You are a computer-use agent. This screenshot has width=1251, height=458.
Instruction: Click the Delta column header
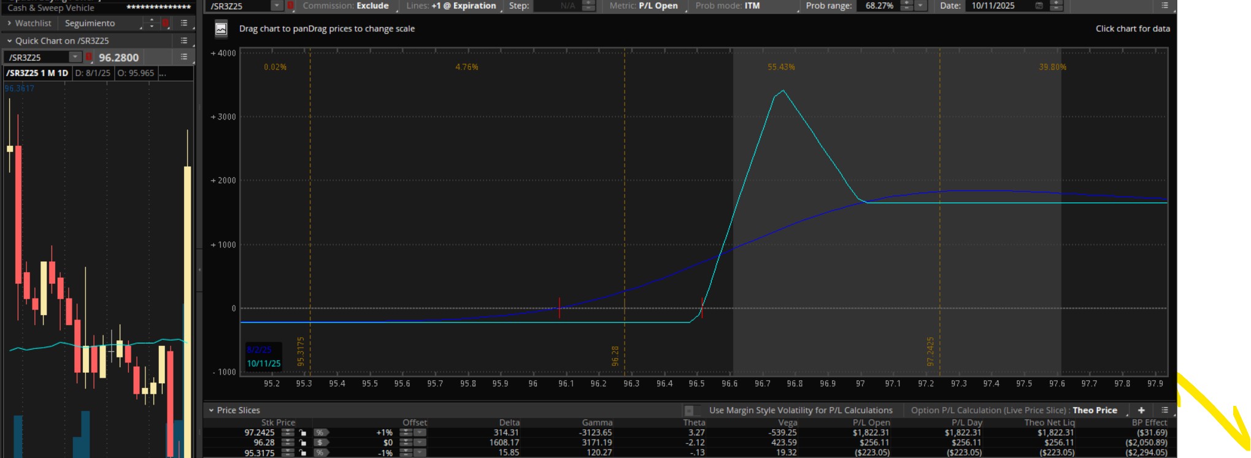pyautogui.click(x=509, y=422)
